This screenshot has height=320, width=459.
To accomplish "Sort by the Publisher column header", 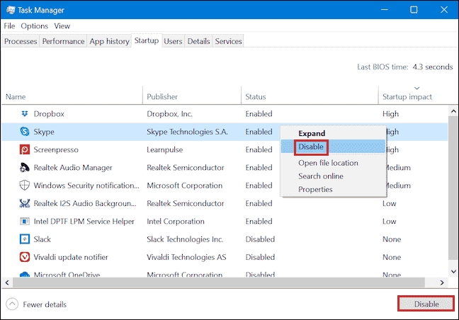I will pos(192,96).
